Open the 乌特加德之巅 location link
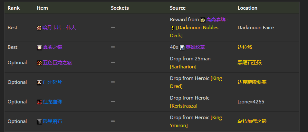 pos(252,121)
